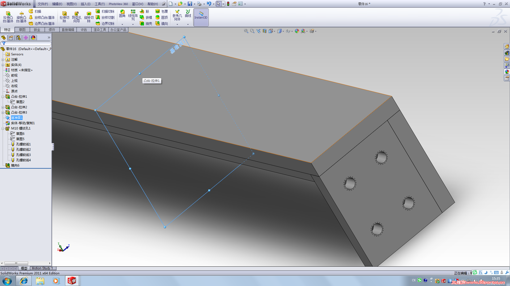
Task: Open the PropertyManager tab icon
Action: (x=11, y=38)
